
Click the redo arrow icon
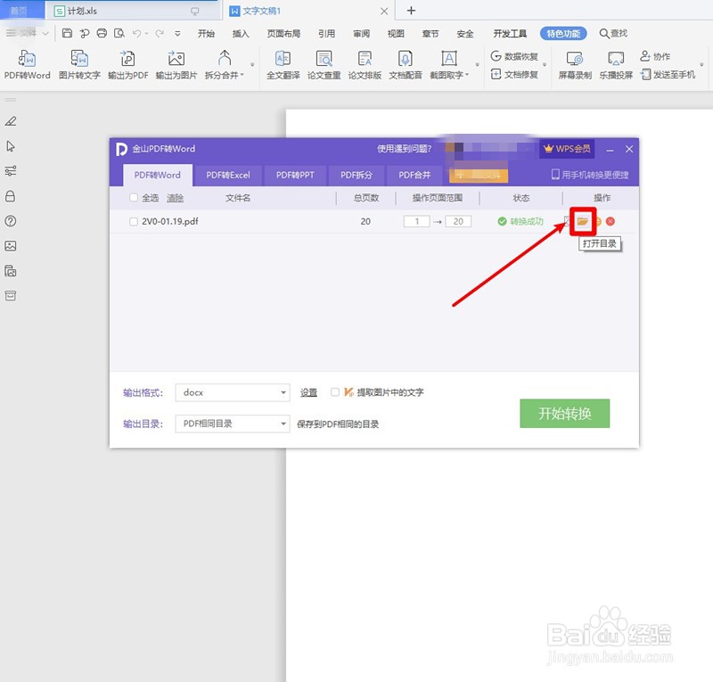(160, 33)
